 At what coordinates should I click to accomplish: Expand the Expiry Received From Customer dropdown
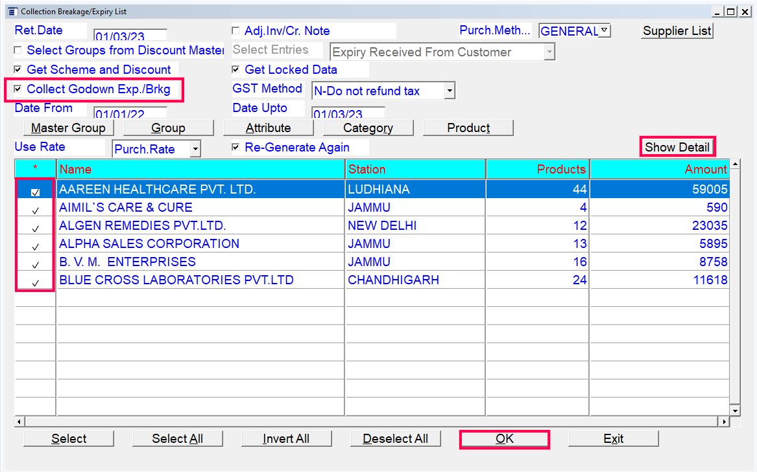(548, 52)
